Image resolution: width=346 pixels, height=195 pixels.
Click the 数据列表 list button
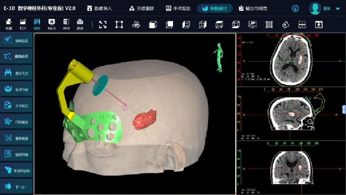pos(17,154)
